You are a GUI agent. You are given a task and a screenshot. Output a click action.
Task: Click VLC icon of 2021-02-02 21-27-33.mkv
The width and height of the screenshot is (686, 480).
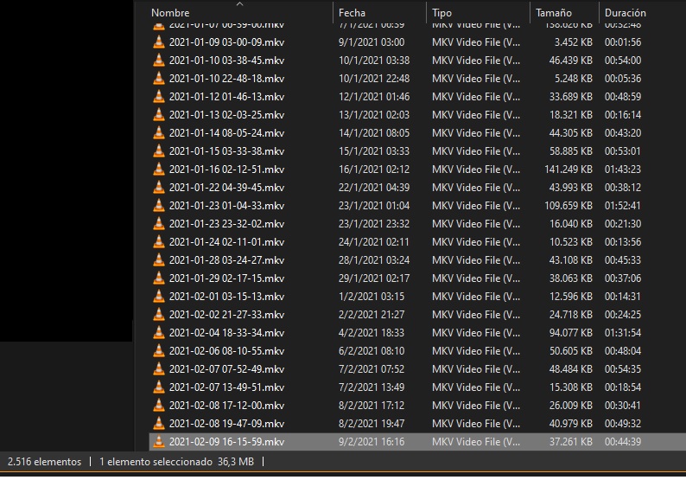[x=159, y=315]
